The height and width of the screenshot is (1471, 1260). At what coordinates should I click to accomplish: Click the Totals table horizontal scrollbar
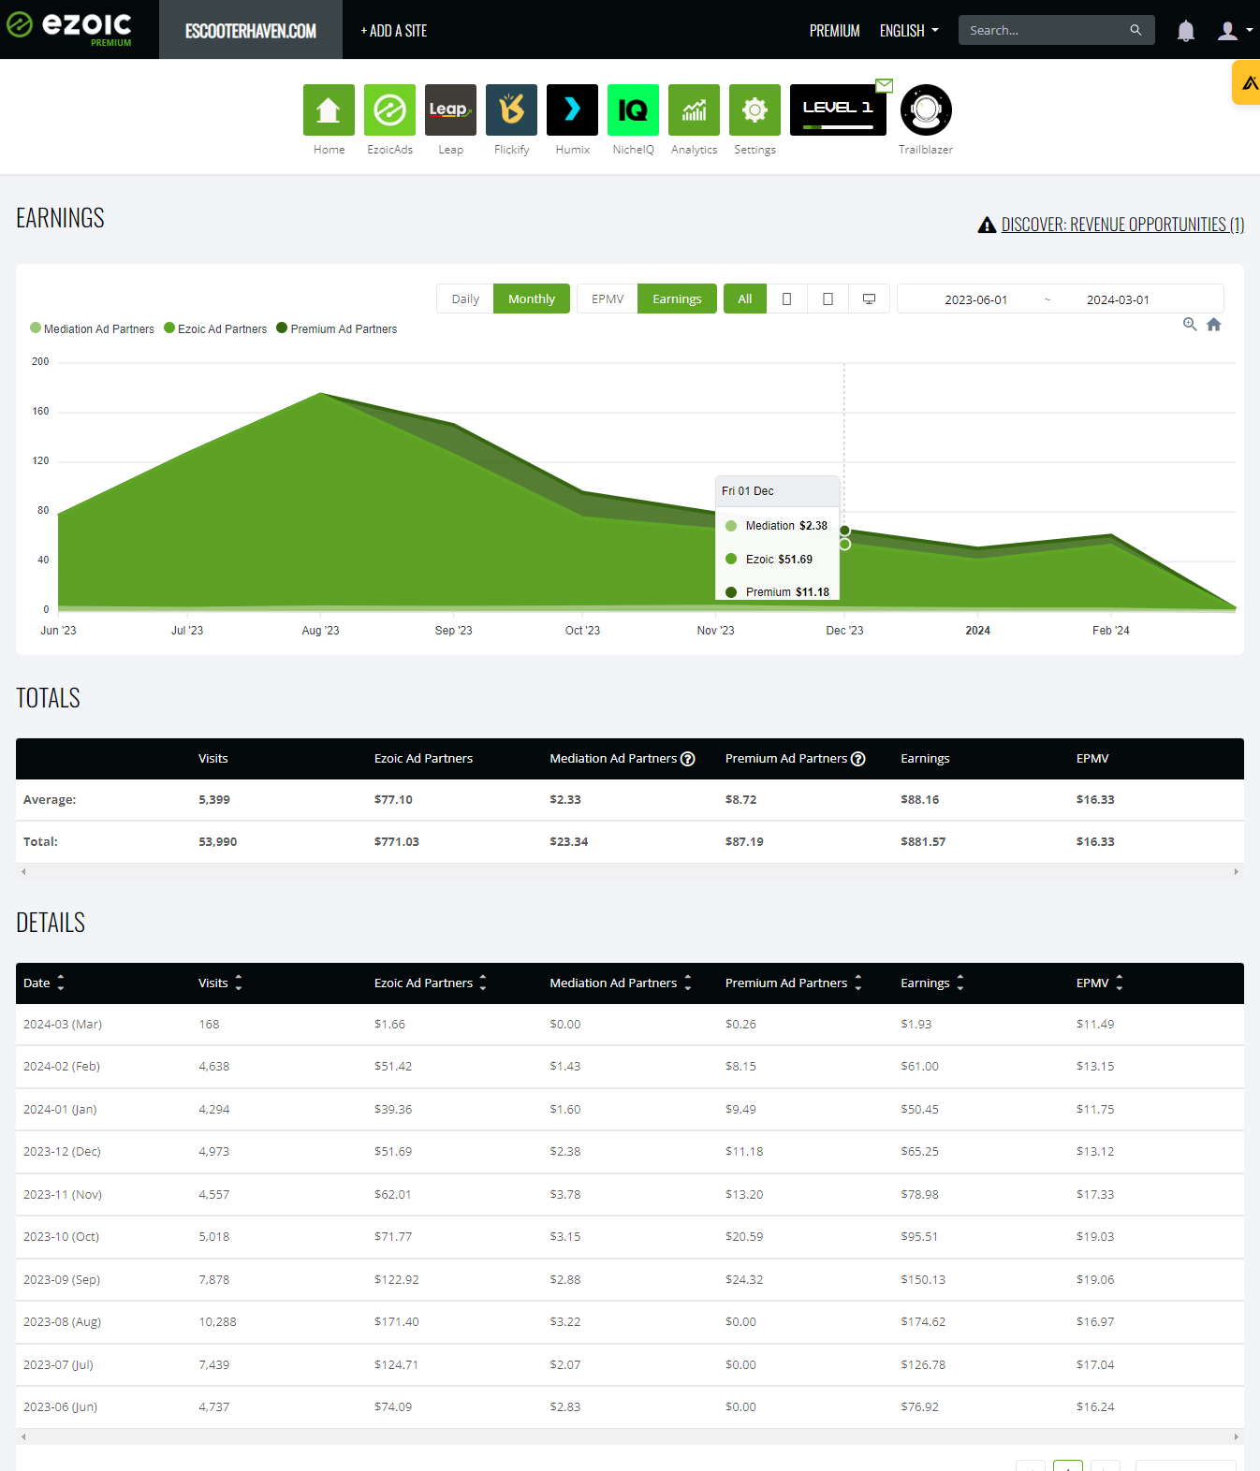pos(630,871)
